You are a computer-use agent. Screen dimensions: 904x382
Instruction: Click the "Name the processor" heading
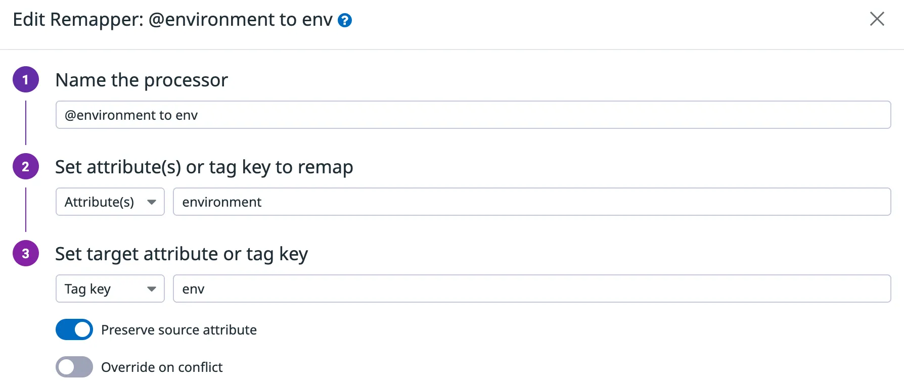[142, 80]
